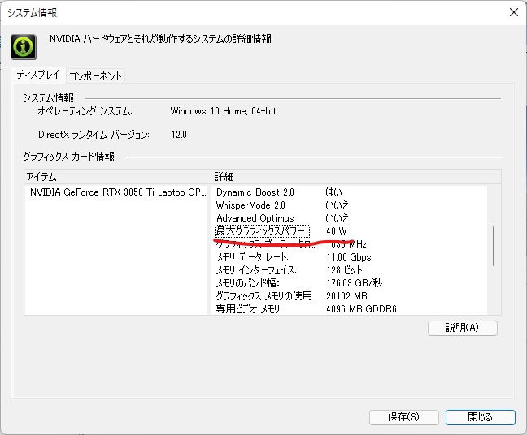This screenshot has width=527, height=435.
Task: Select the 最大グラフィックスパワー row
Action: 350,231
